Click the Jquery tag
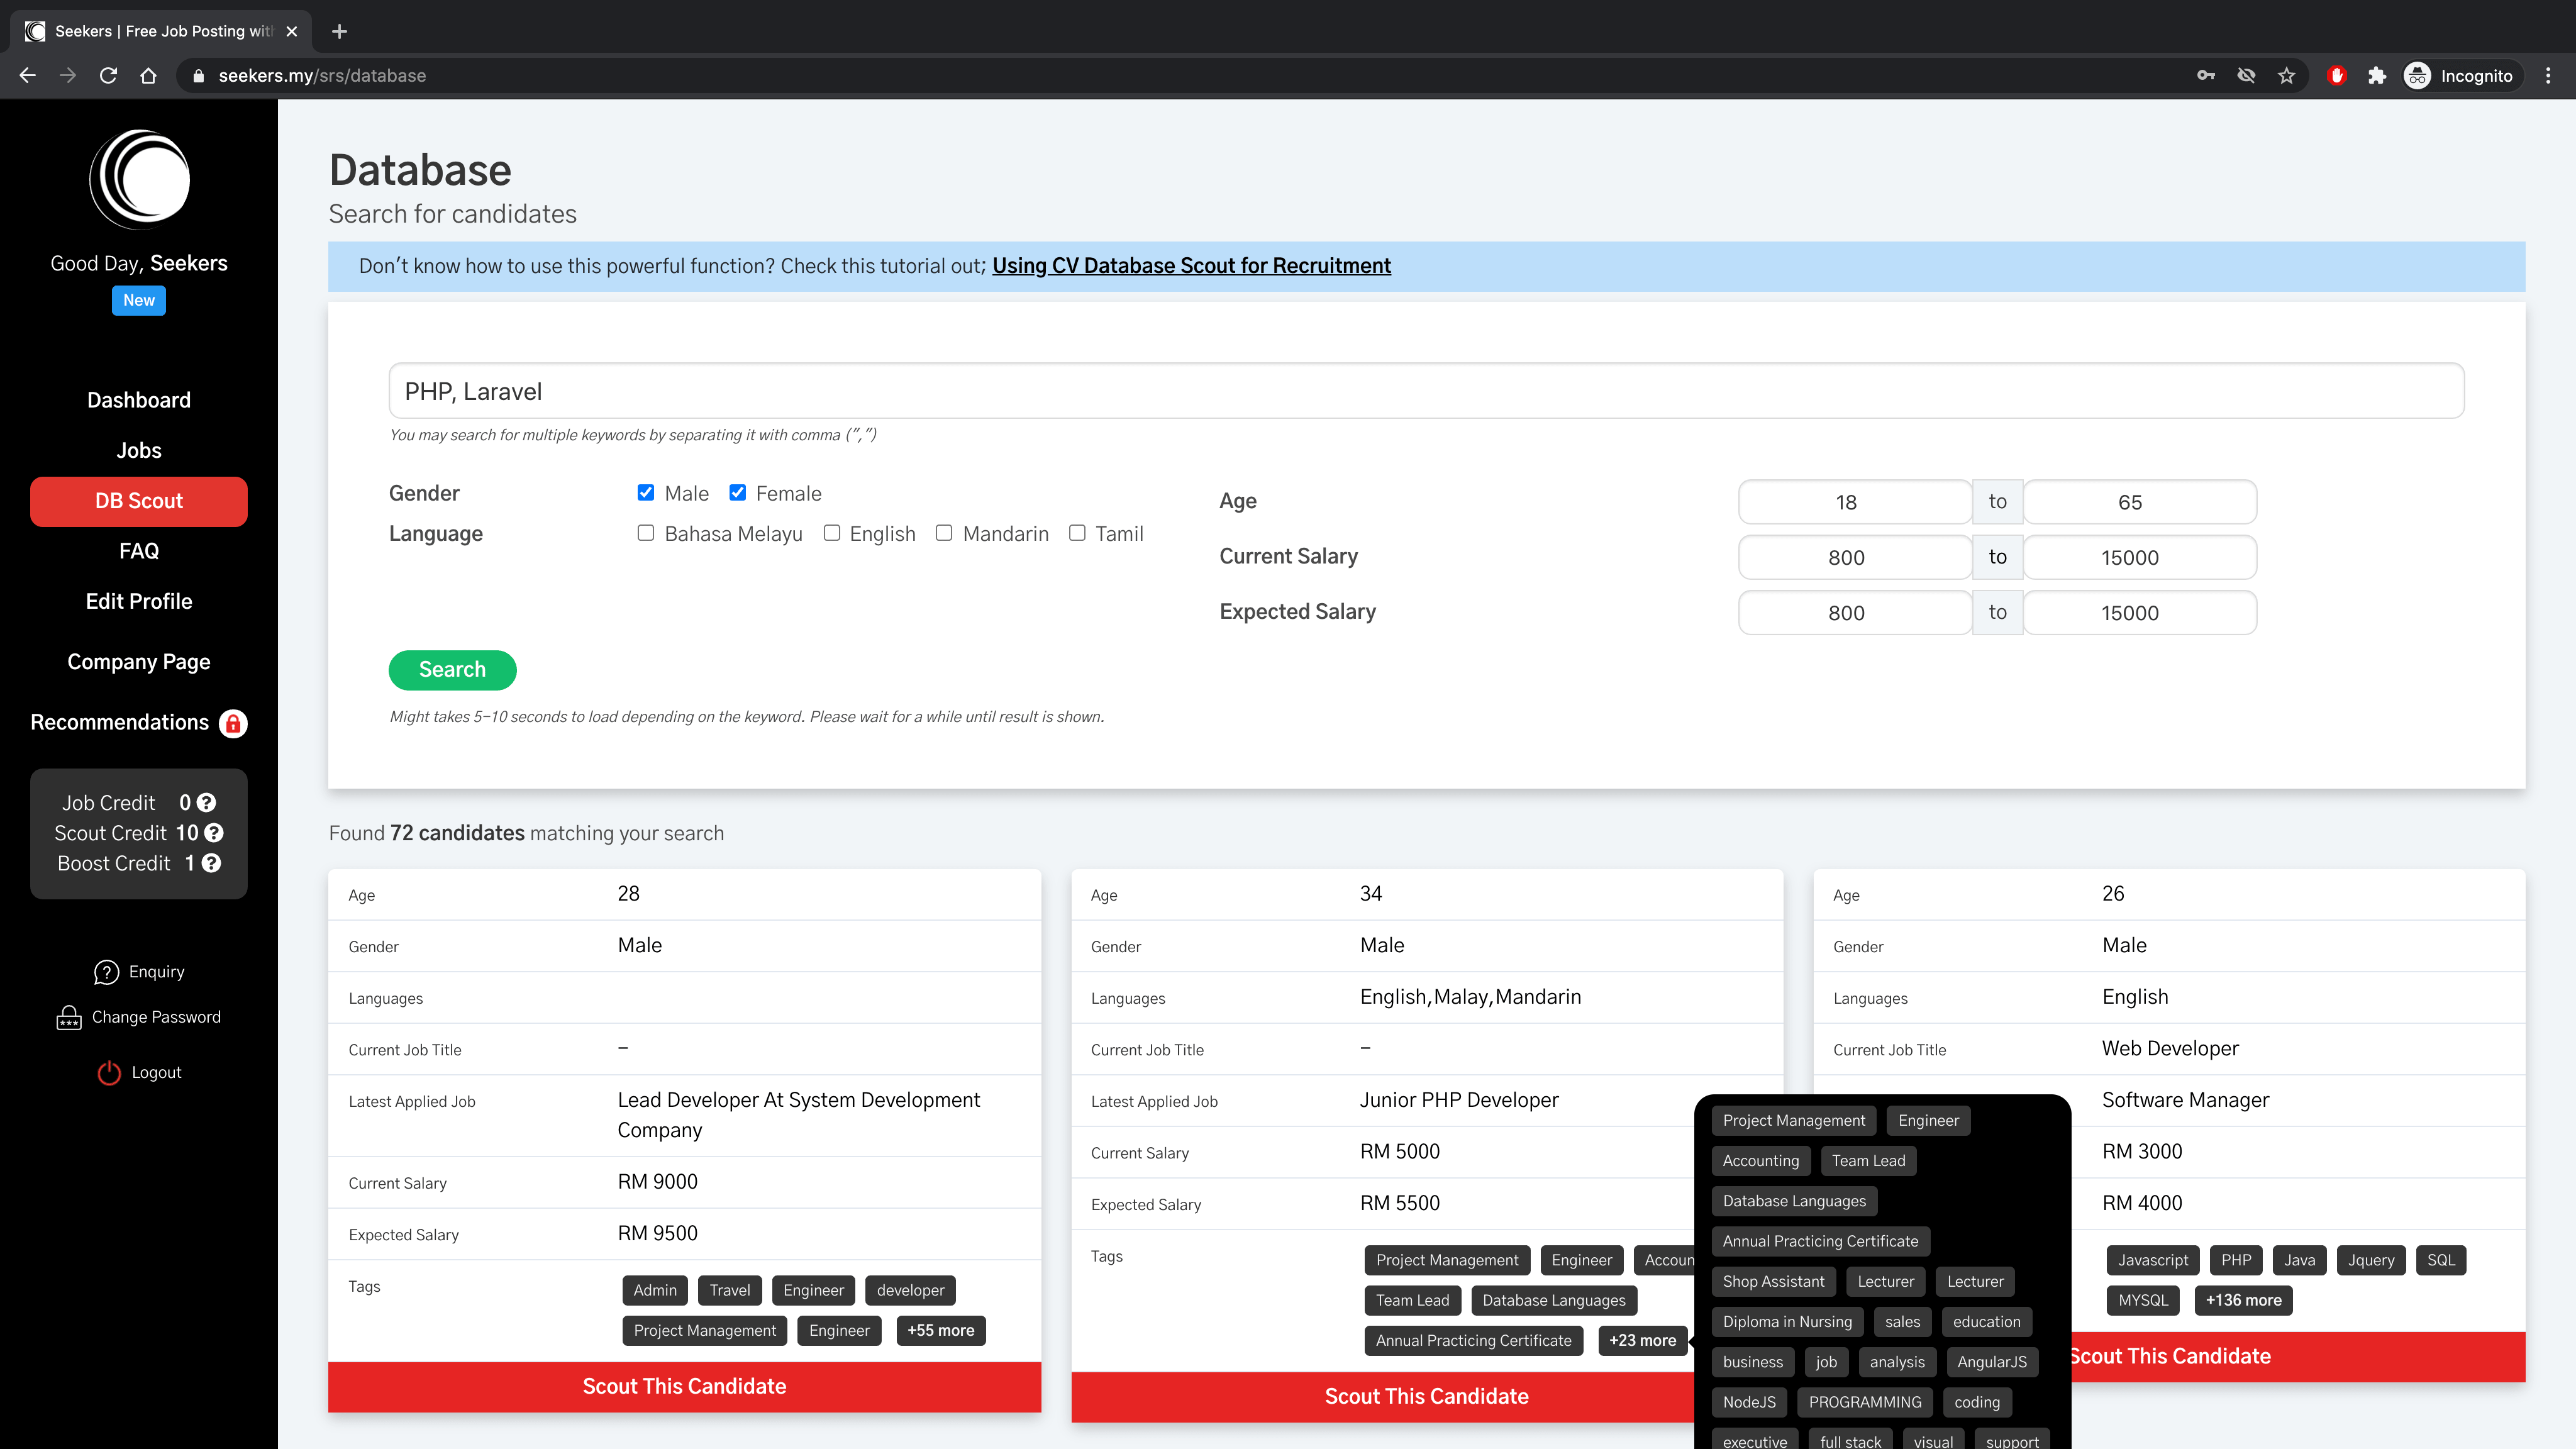 [2371, 1260]
